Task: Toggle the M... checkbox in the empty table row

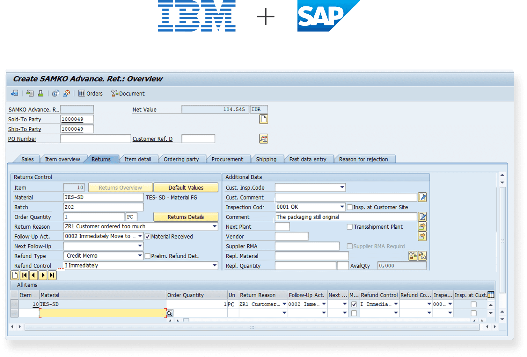Action: click(354, 313)
